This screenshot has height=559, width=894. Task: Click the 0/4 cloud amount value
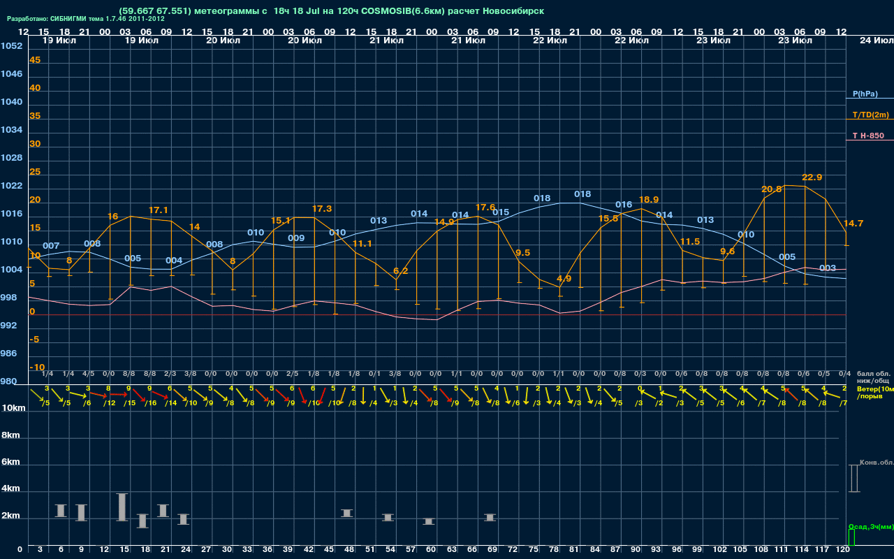tap(844, 374)
